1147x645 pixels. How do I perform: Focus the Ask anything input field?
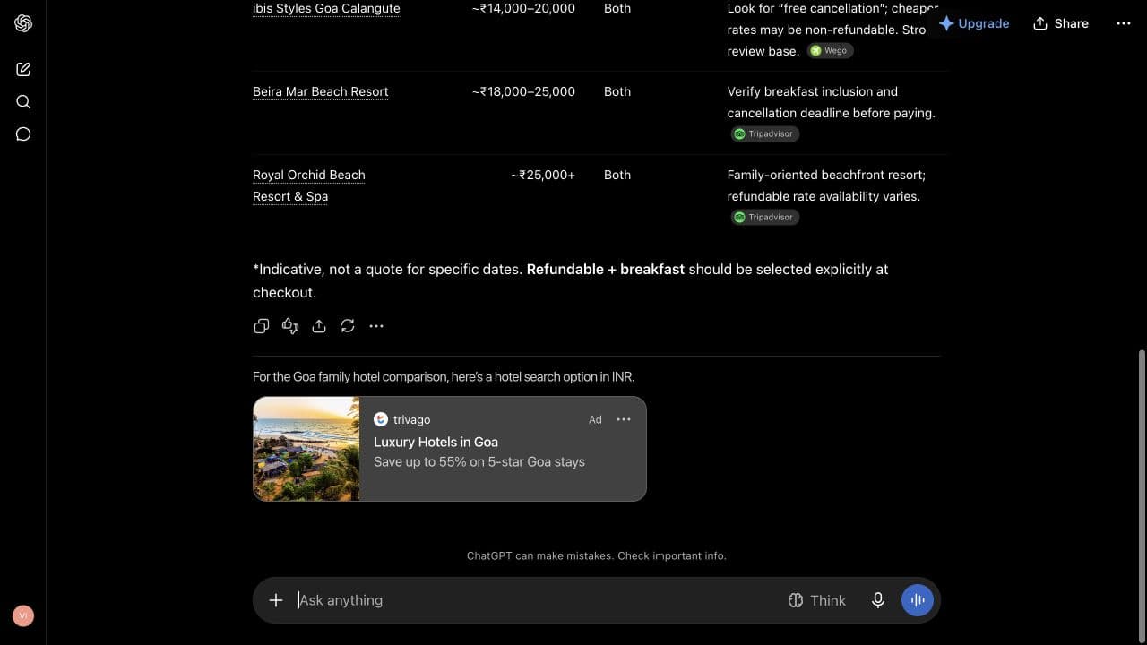coord(538,600)
